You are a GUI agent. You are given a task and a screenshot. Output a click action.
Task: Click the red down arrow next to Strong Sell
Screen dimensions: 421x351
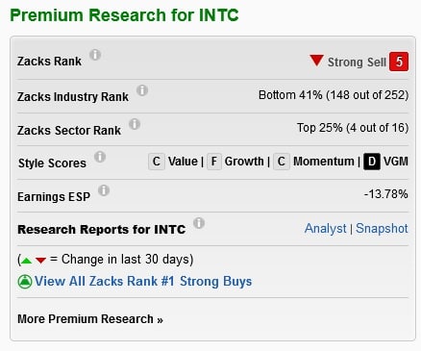[316, 61]
